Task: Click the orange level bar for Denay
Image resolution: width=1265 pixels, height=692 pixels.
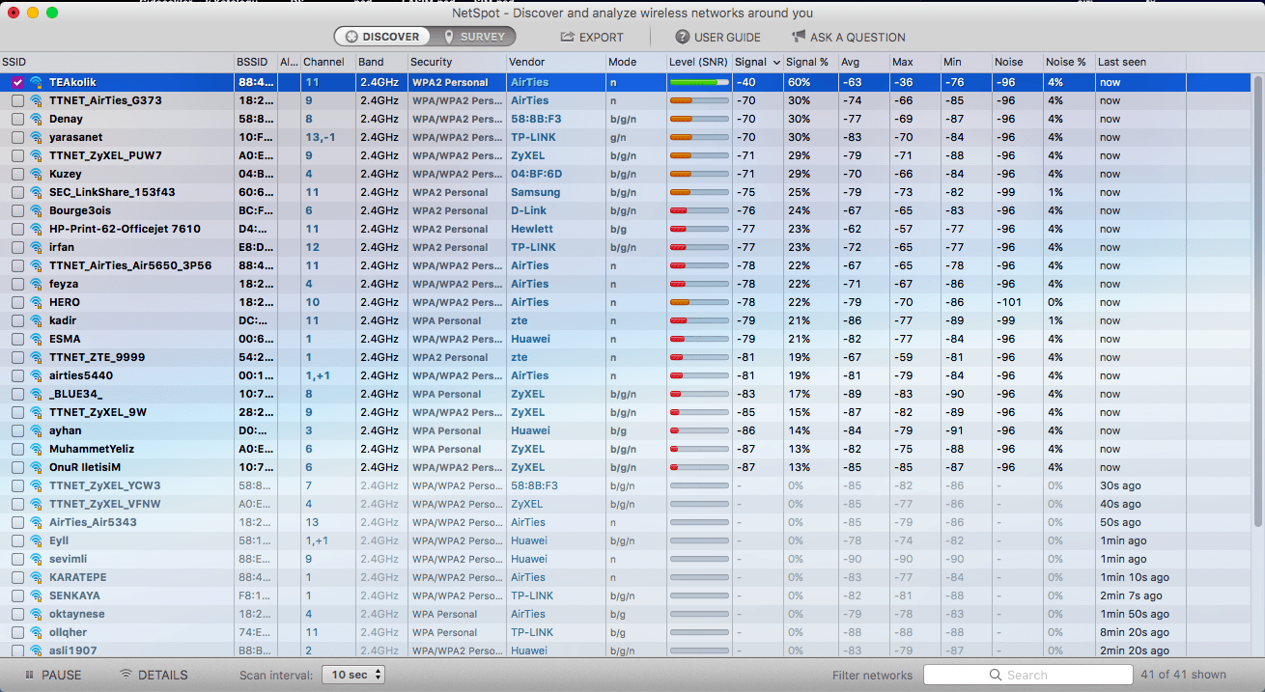Action: [699, 119]
